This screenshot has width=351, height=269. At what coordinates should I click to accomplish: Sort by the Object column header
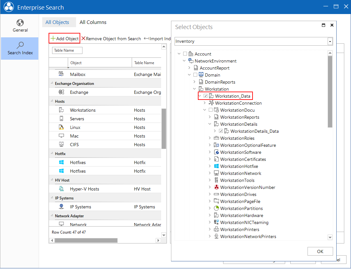pyautogui.click(x=100, y=63)
